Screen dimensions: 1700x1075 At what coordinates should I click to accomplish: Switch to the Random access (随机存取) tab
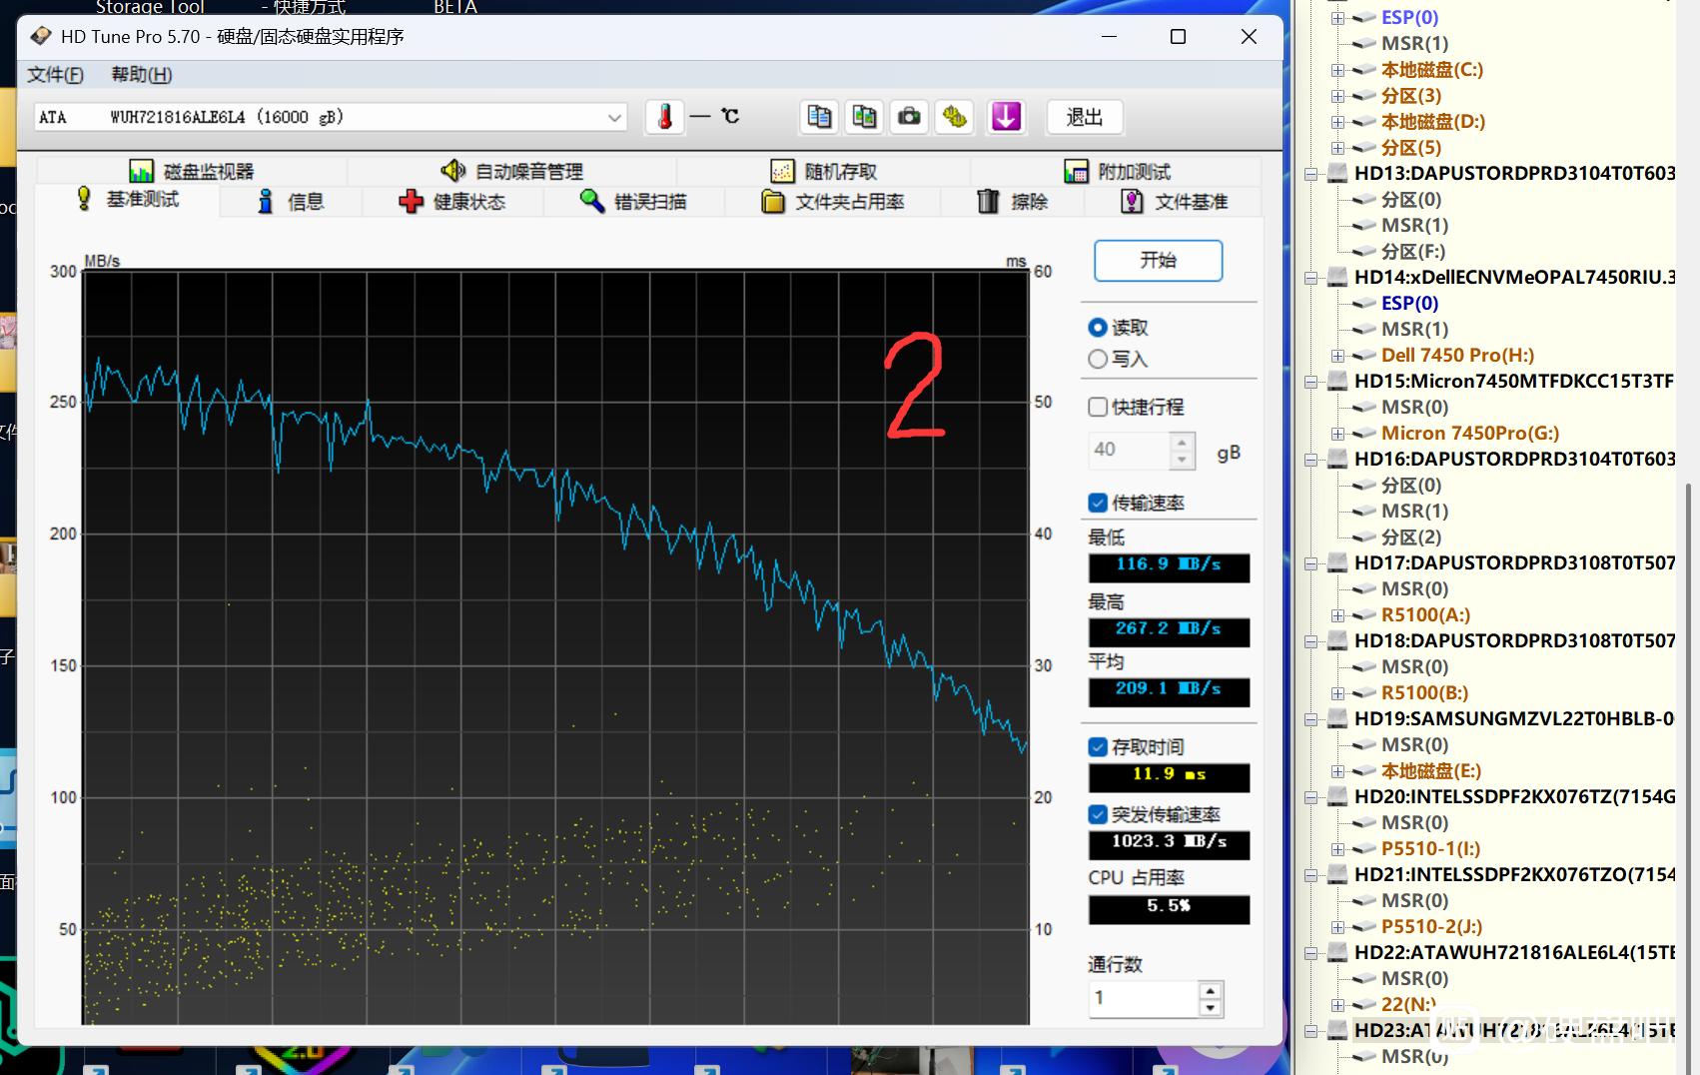coord(823,171)
